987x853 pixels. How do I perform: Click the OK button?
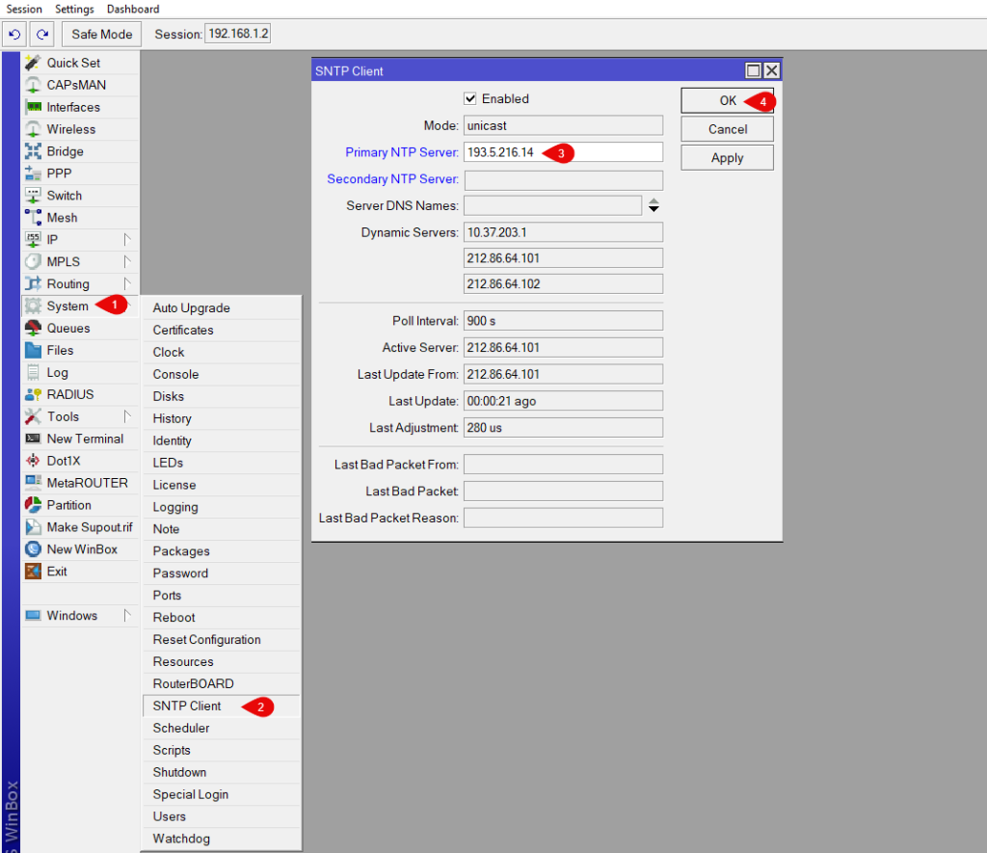pyautogui.click(x=727, y=101)
